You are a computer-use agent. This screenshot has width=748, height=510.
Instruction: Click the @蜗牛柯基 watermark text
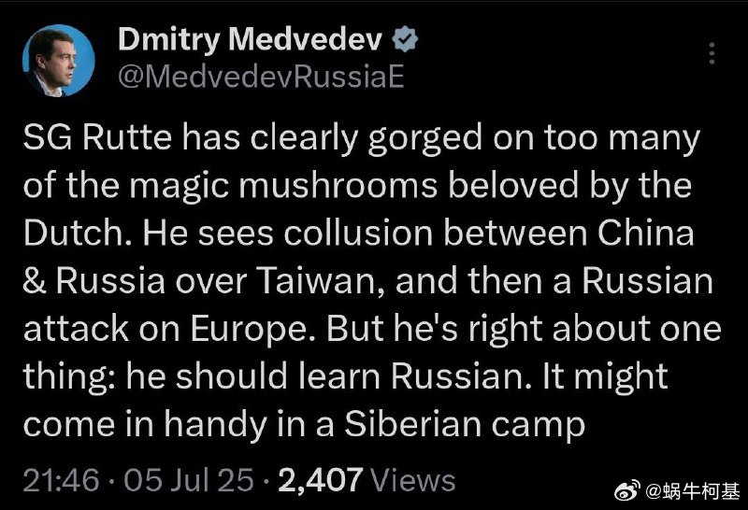click(693, 491)
